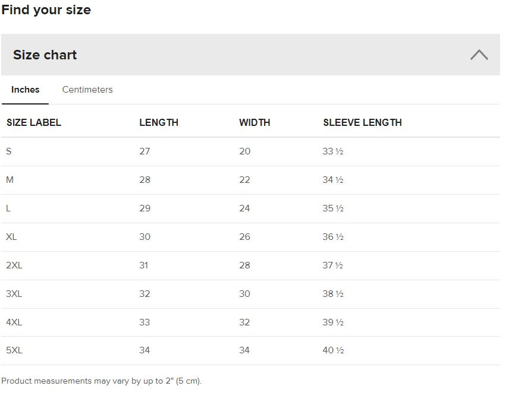The height and width of the screenshot is (402, 512).
Task: Click the length value for 4XL
Action: pos(145,322)
